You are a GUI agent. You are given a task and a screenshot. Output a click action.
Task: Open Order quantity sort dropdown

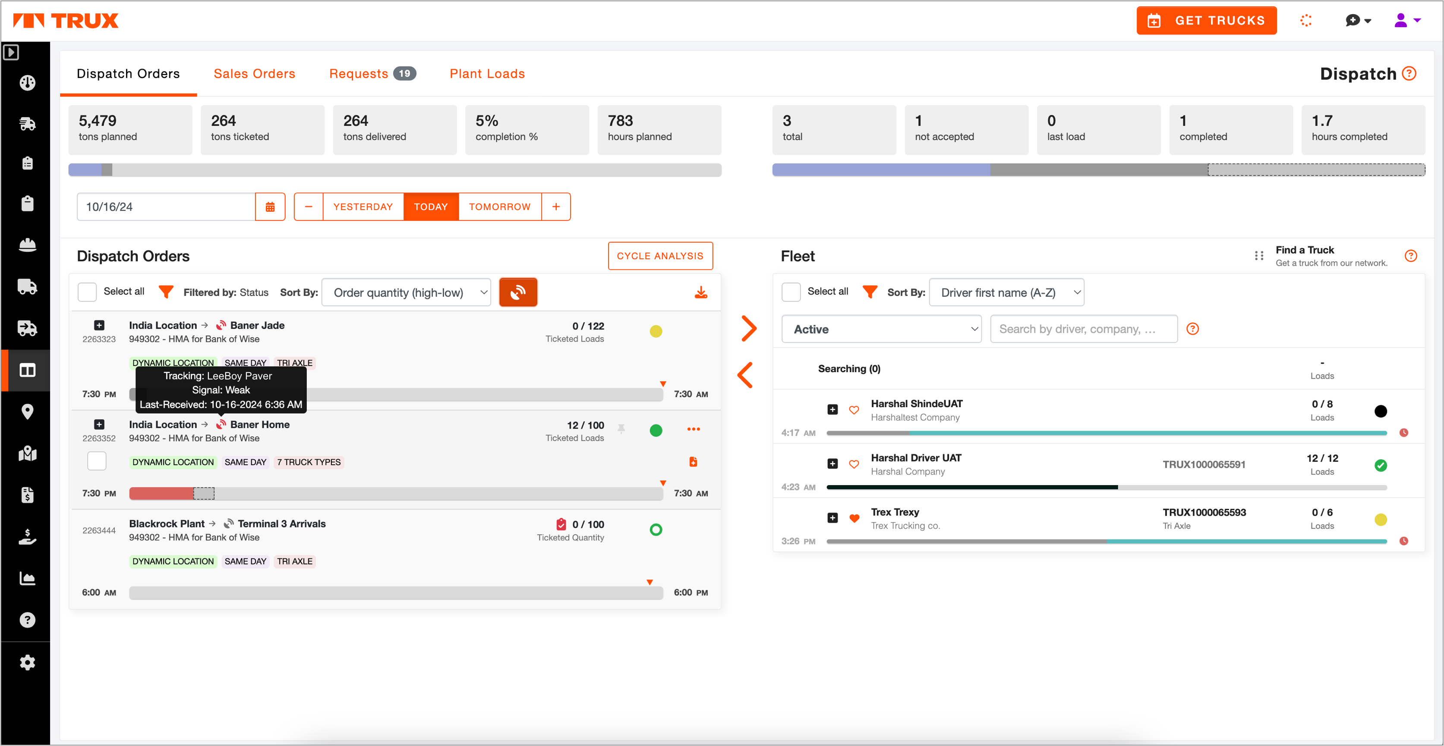(406, 292)
